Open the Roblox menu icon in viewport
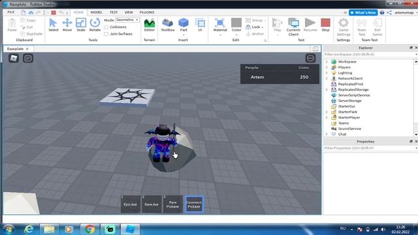Viewport: 418px width, 235px height. click(13, 58)
